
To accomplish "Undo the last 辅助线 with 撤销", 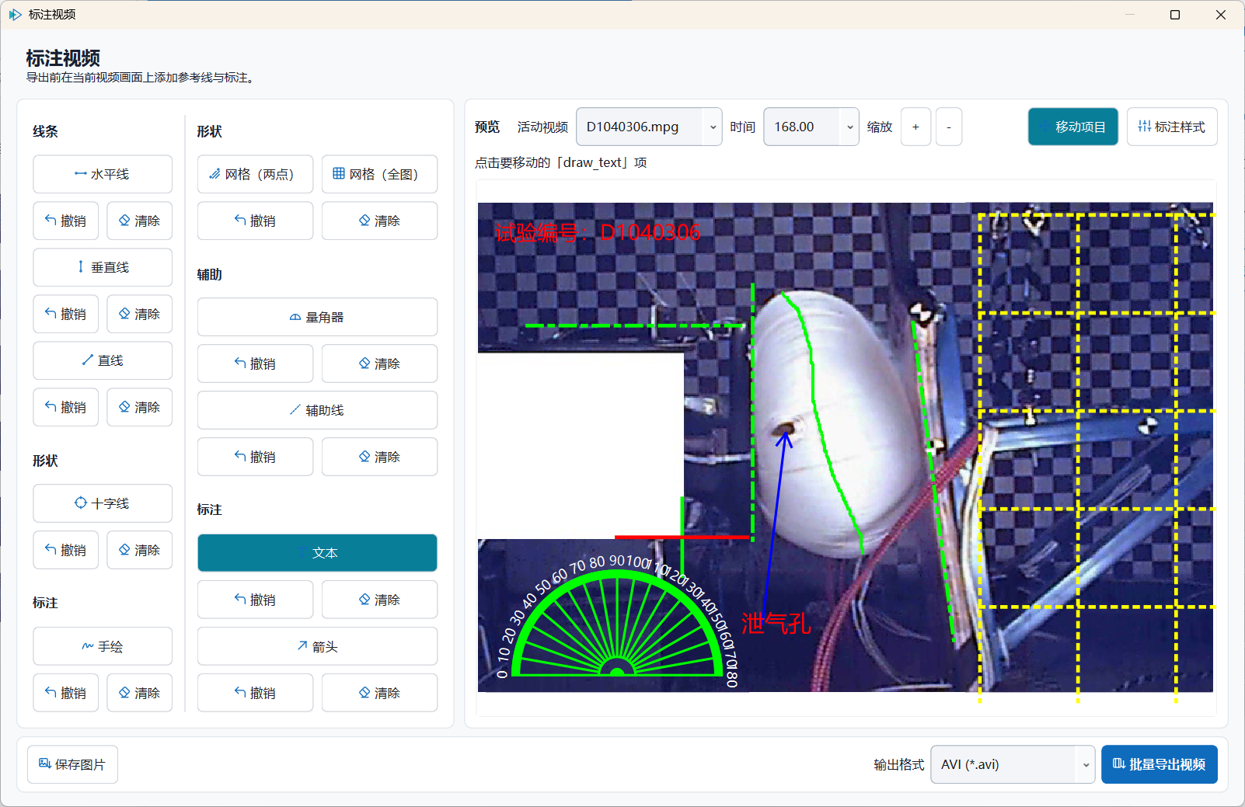I will coord(255,457).
